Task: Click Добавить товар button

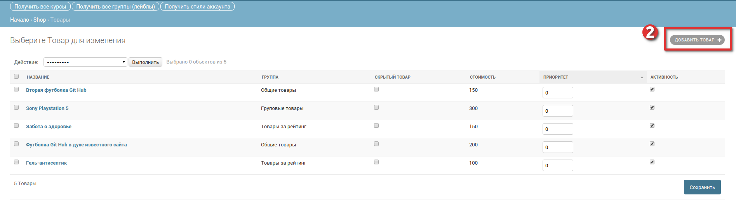Action: [x=697, y=40]
